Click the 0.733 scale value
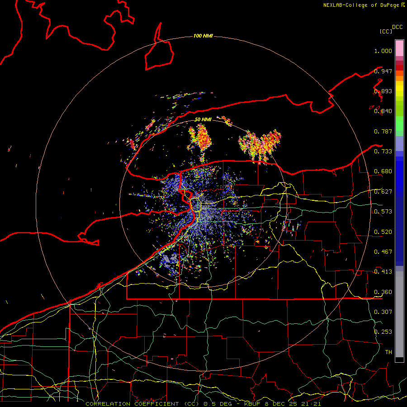 click(x=383, y=151)
